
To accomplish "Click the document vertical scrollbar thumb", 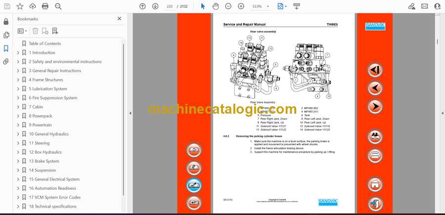I will coord(437,42).
